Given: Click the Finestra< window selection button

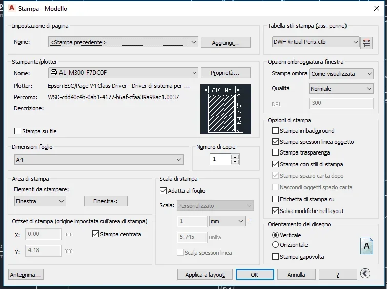Looking at the screenshot, I should (x=106, y=201).
